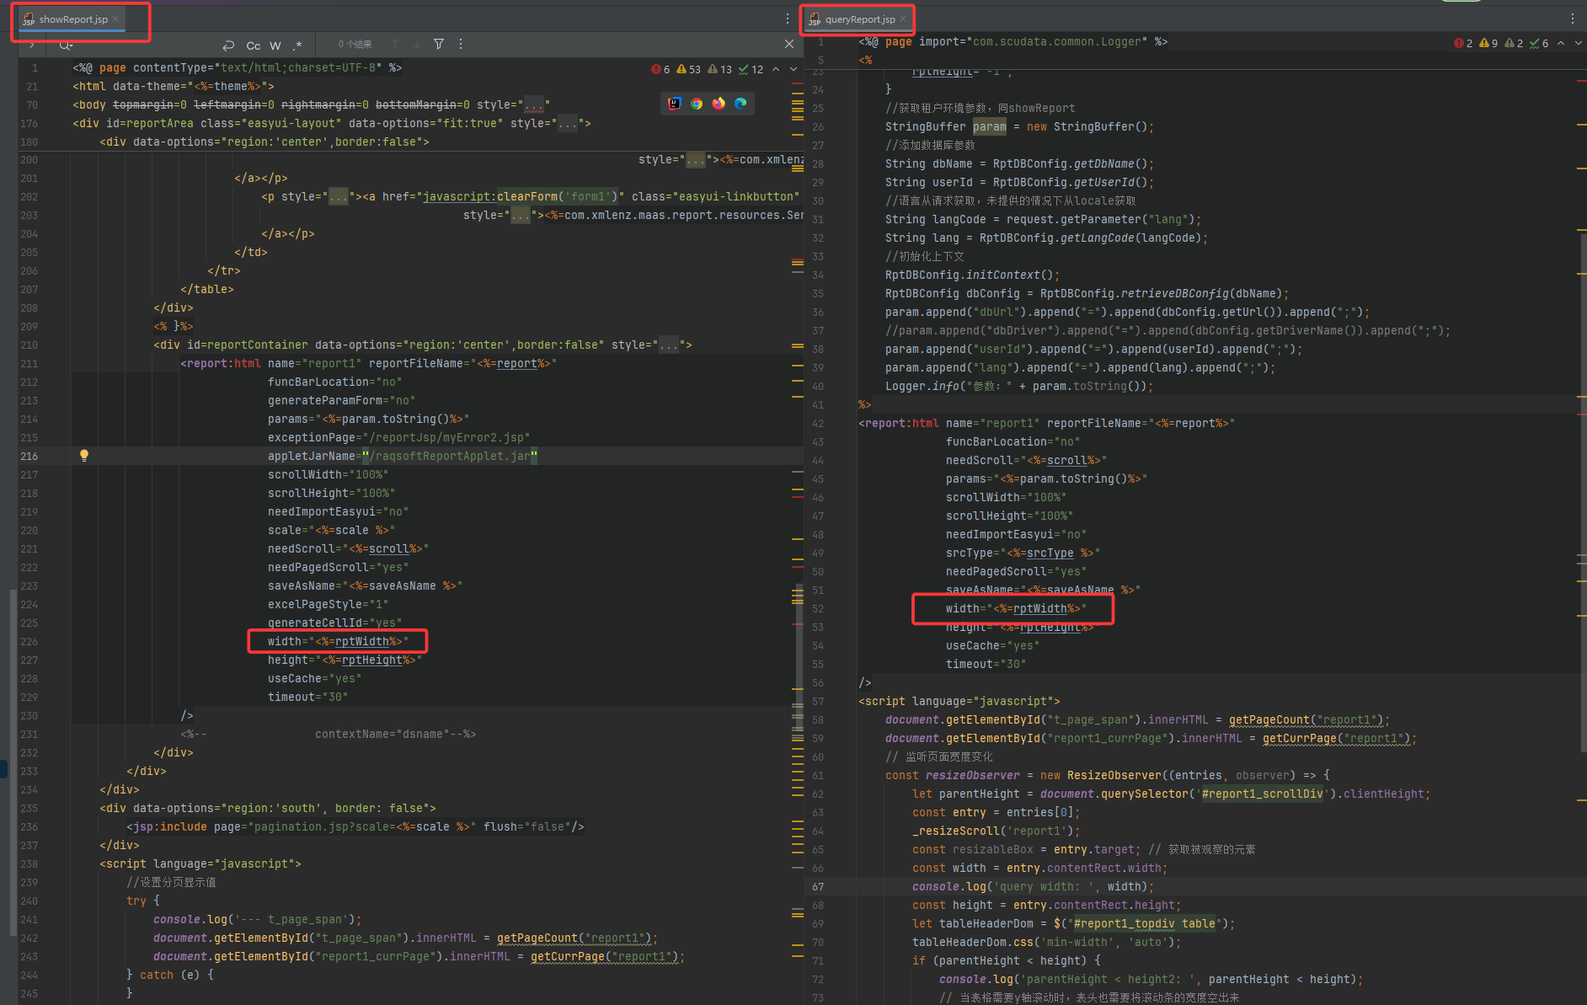Toggle whole Words (W) search option
This screenshot has width=1587, height=1005.
coord(275,45)
